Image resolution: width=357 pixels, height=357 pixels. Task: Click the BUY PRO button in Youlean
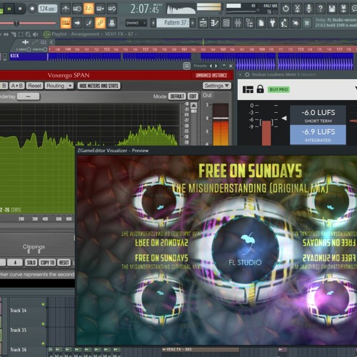pos(278,89)
